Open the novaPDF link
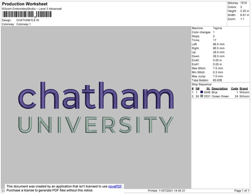The height and width of the screenshot is (194, 251). pos(115,186)
